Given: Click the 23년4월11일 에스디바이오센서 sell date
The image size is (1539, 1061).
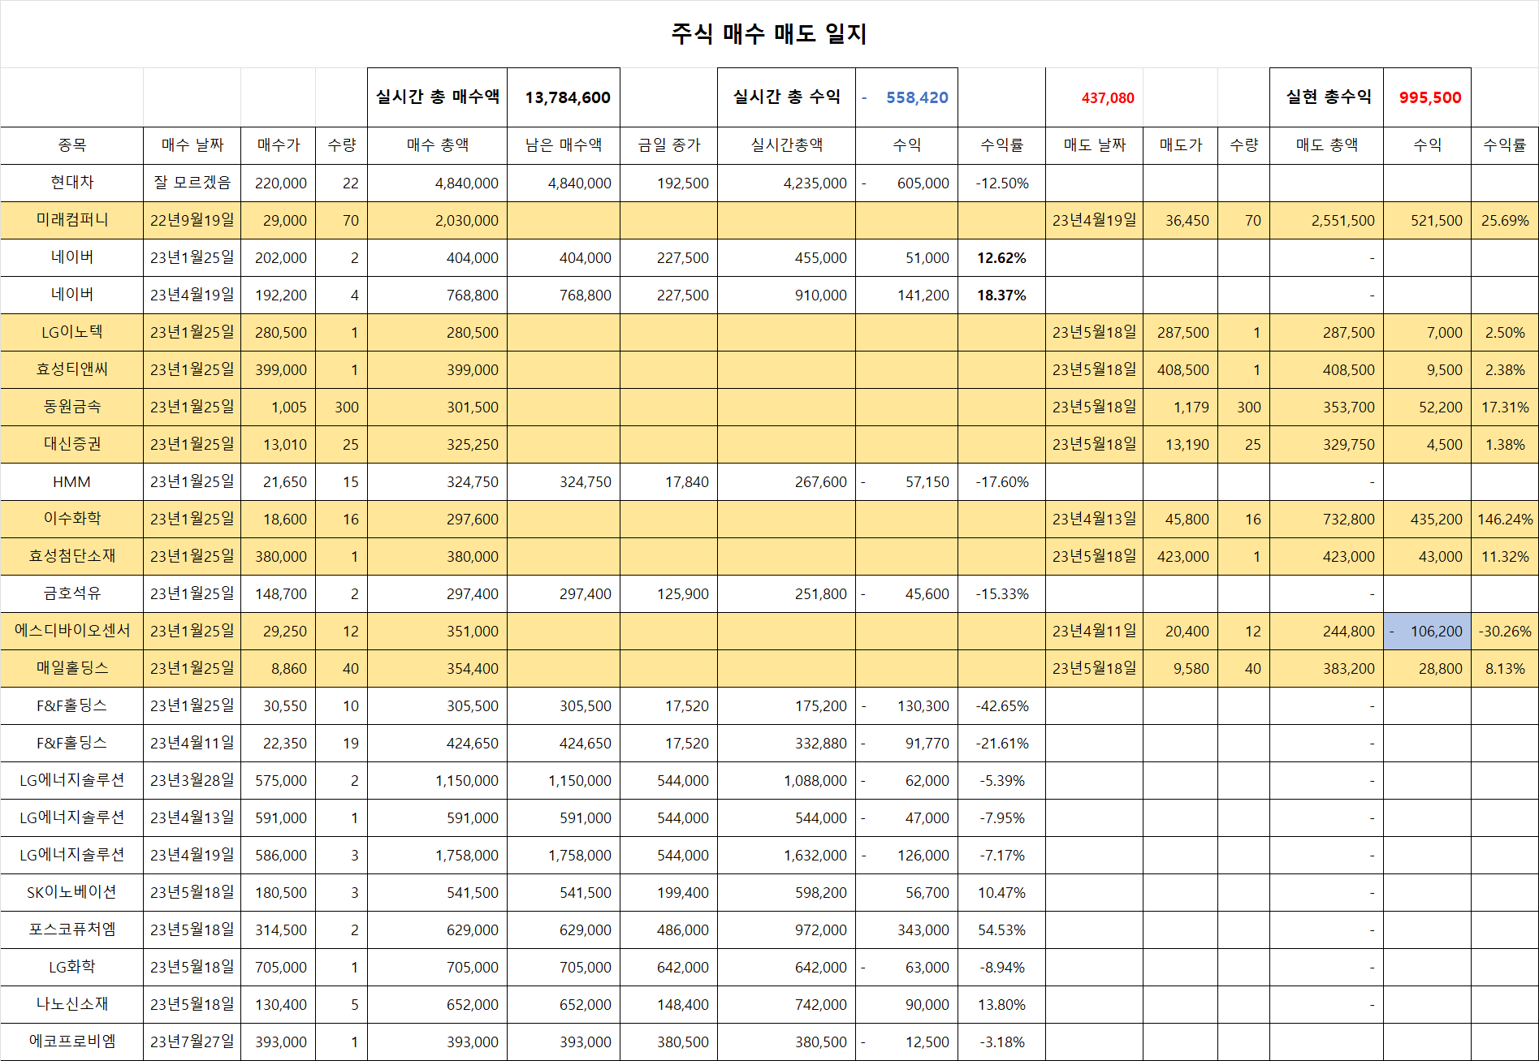Looking at the screenshot, I should 1094,631.
